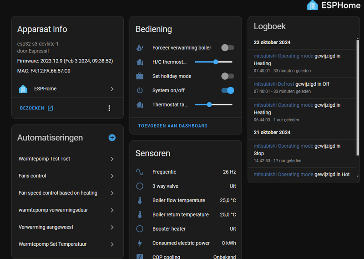Open Warmtepomp Test Tset automation chevron

[112, 159]
